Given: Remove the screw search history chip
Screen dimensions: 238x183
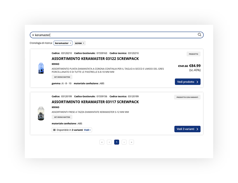Looking at the screenshot, I should (x=84, y=43).
